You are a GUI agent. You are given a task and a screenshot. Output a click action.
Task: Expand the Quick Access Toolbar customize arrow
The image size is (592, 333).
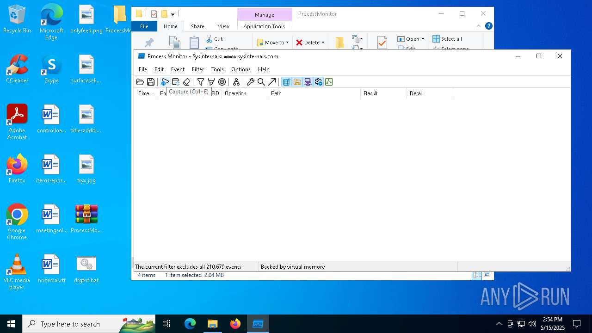(173, 14)
